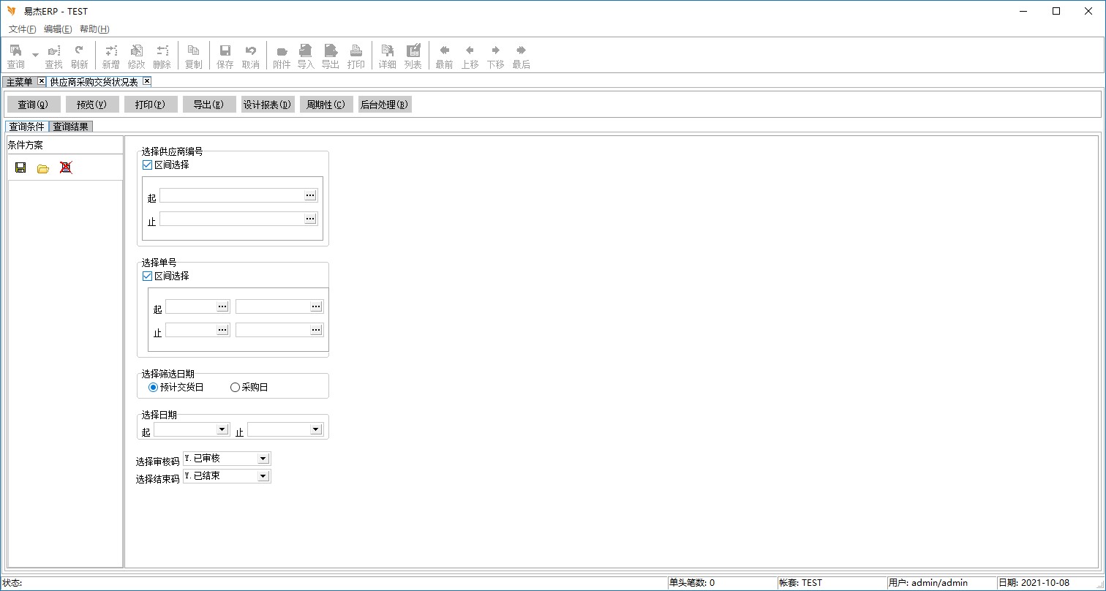The width and height of the screenshot is (1106, 591).
Task: Expand the 选择审核码 dropdown
Action: click(x=263, y=459)
